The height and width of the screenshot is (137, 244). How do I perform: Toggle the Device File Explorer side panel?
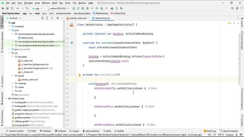[x=242, y=99]
